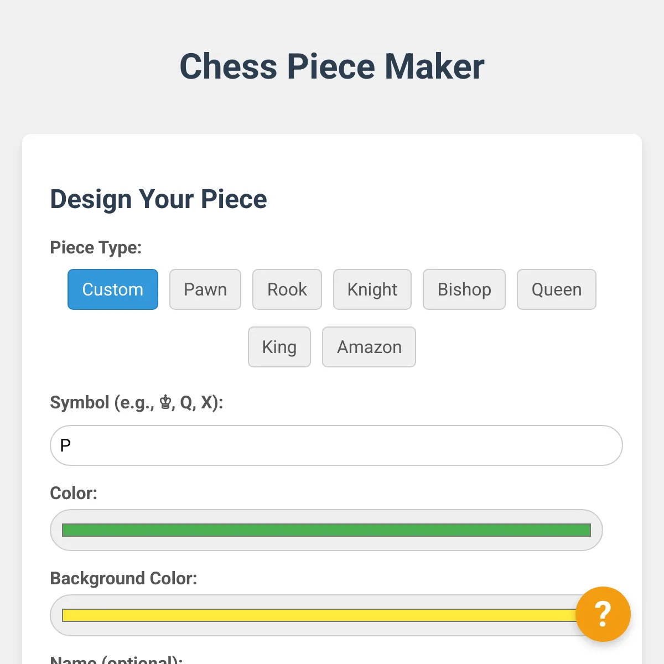
Task: Select the Custom piece type
Action: coord(113,289)
